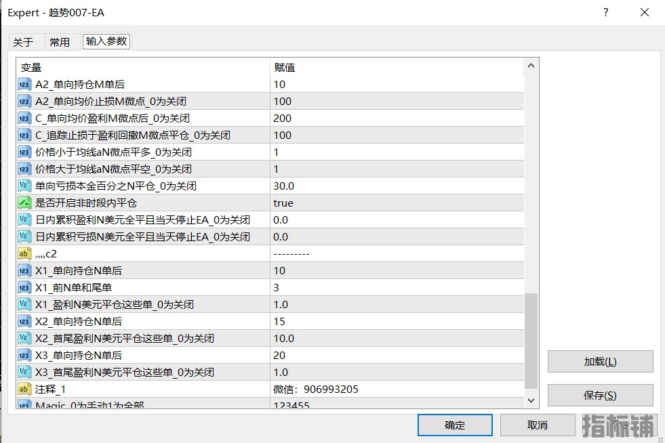Viewport: 665px width, 443px height.
Task: Click the icon beside X2_首尾盈利N美元平仓这些单_0为关闭
Action: [x=24, y=339]
